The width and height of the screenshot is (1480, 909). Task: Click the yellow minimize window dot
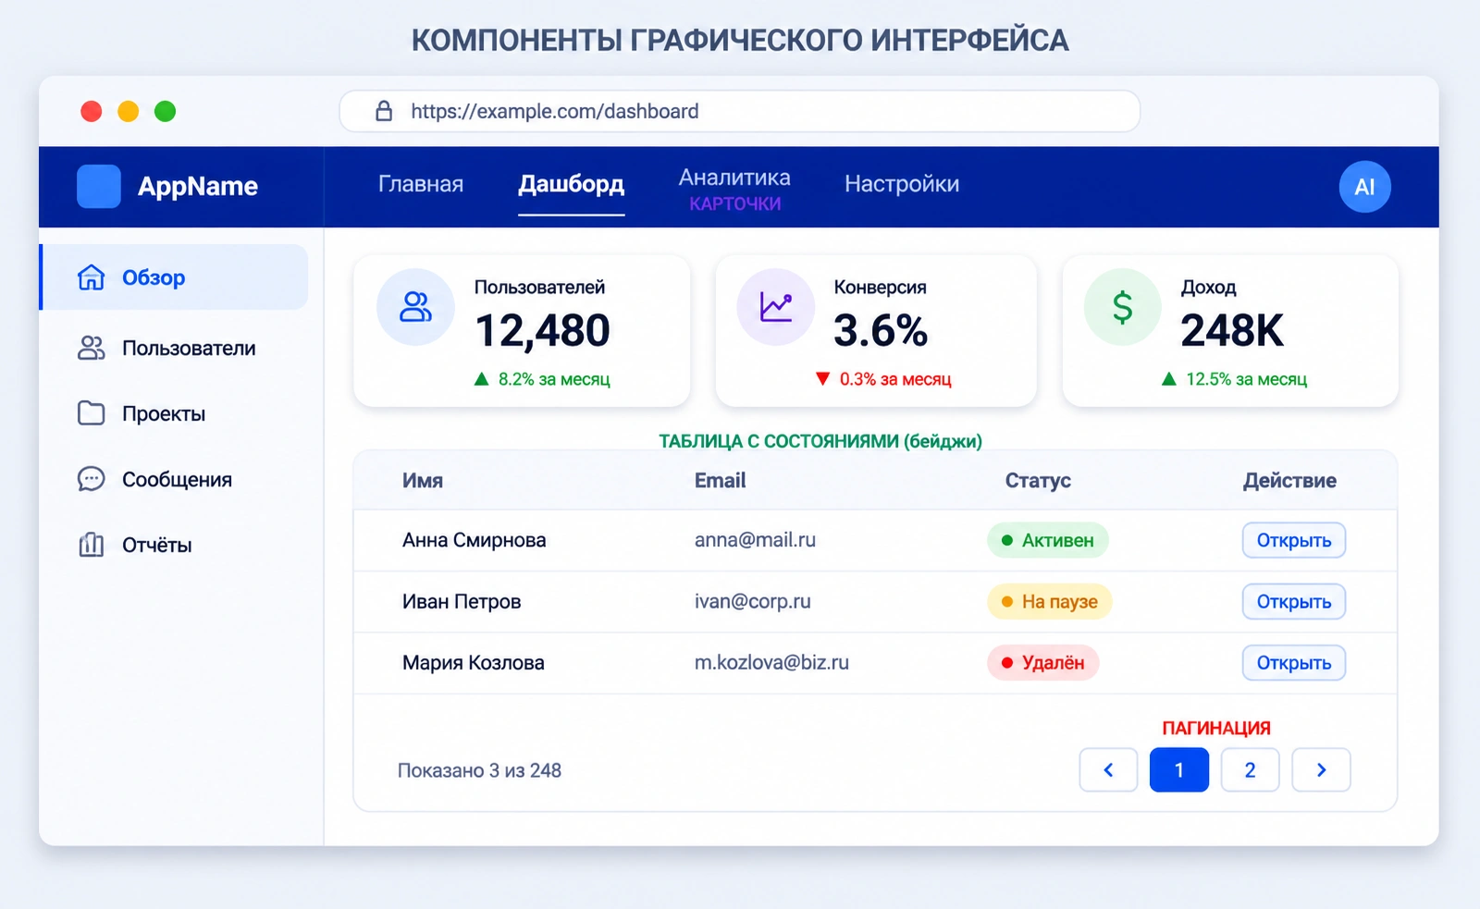tap(129, 111)
